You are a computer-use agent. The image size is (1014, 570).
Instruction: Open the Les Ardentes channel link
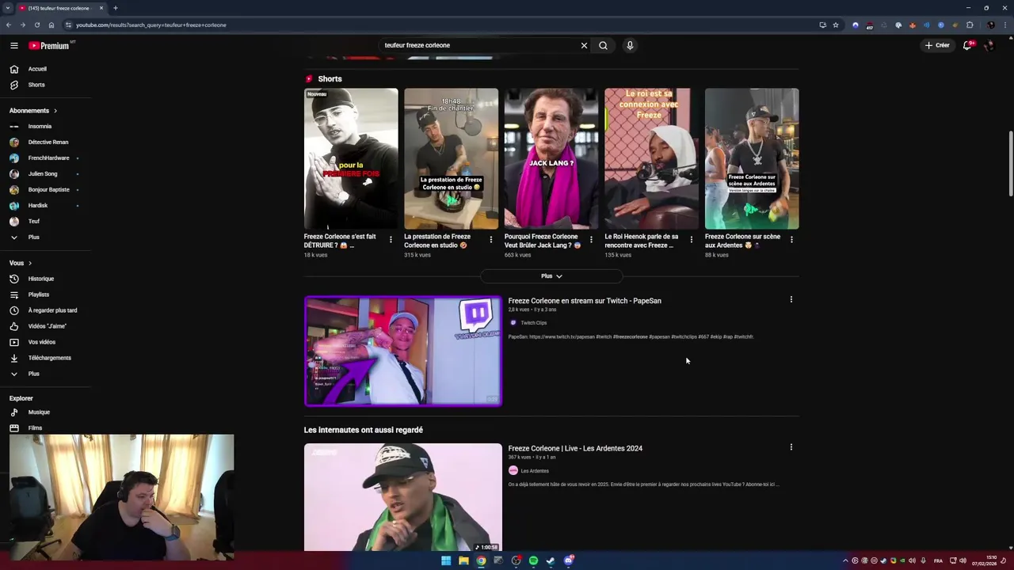(x=535, y=471)
